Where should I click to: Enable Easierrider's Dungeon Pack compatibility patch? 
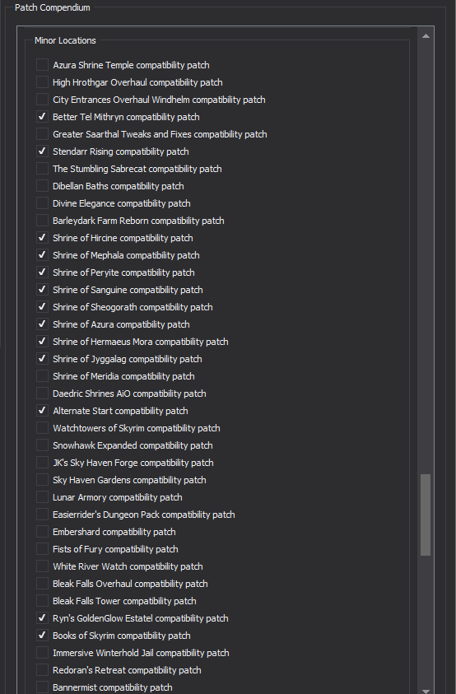point(42,514)
